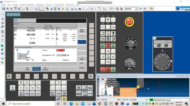Select Tool measure softkey
This screenshot has width=190, height=106.
[x=45, y=69]
